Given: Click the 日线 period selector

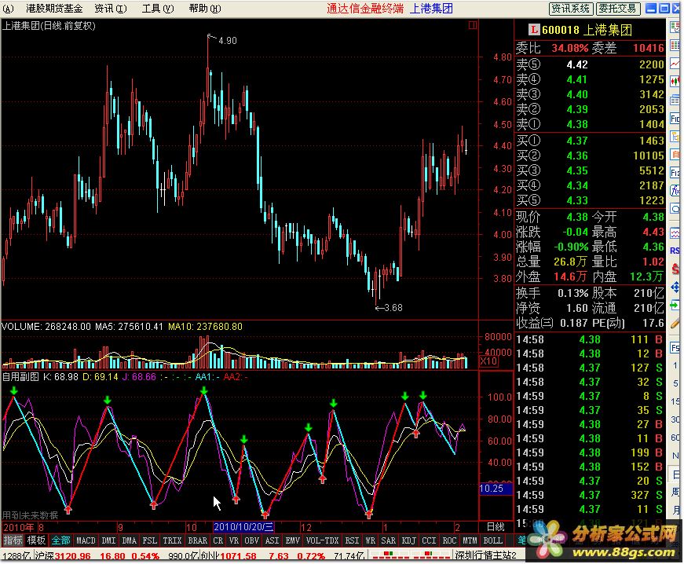Looking at the screenshot, I should (x=496, y=527).
